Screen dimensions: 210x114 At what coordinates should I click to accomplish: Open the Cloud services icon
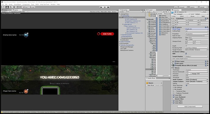click(x=176, y=7)
